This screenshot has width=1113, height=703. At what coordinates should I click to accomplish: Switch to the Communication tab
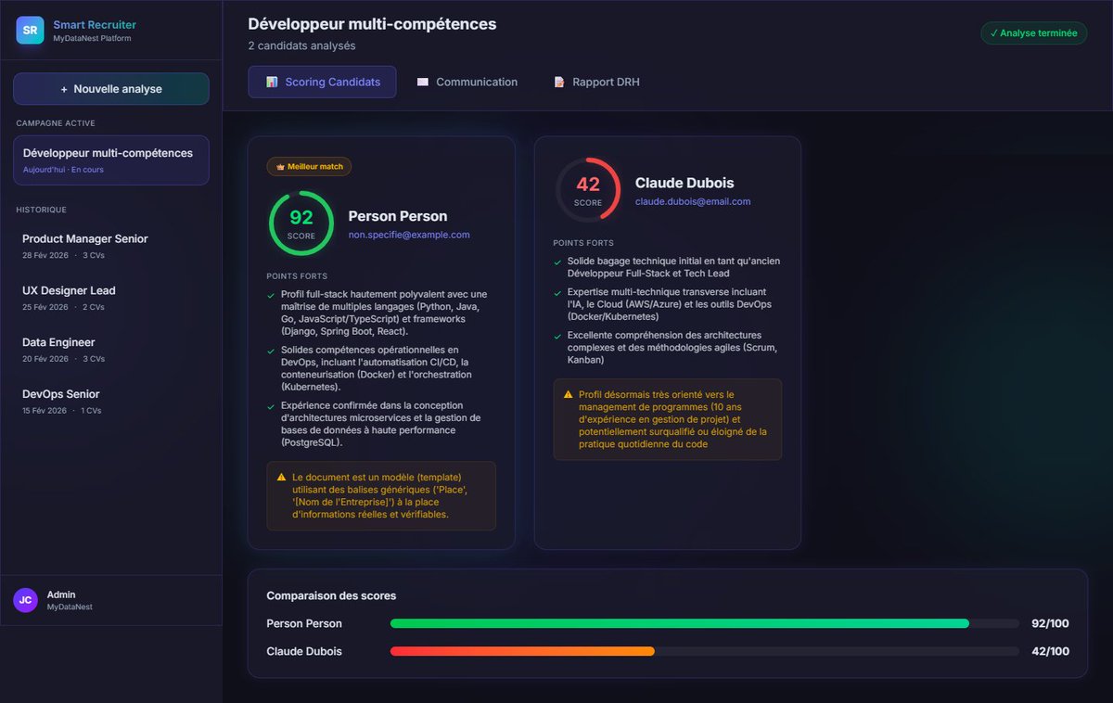(x=467, y=82)
